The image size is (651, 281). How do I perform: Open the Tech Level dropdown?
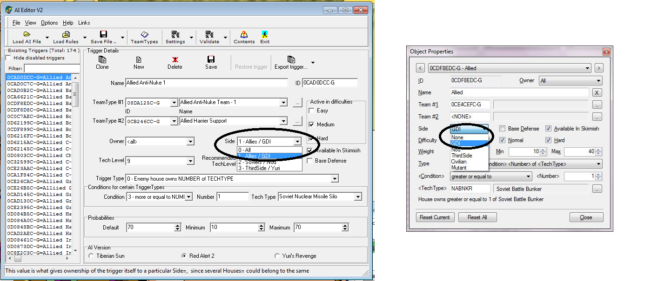[190, 161]
